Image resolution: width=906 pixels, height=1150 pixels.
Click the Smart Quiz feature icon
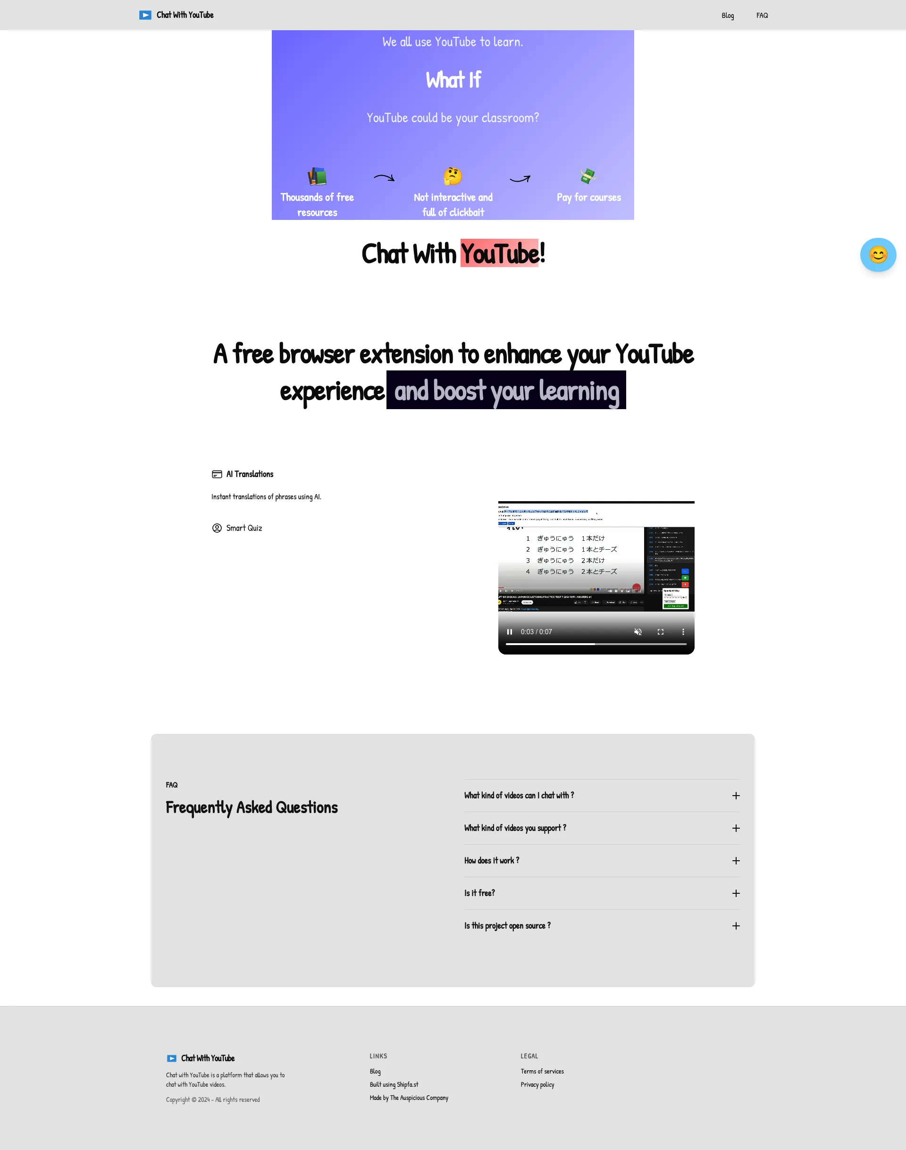tap(216, 529)
